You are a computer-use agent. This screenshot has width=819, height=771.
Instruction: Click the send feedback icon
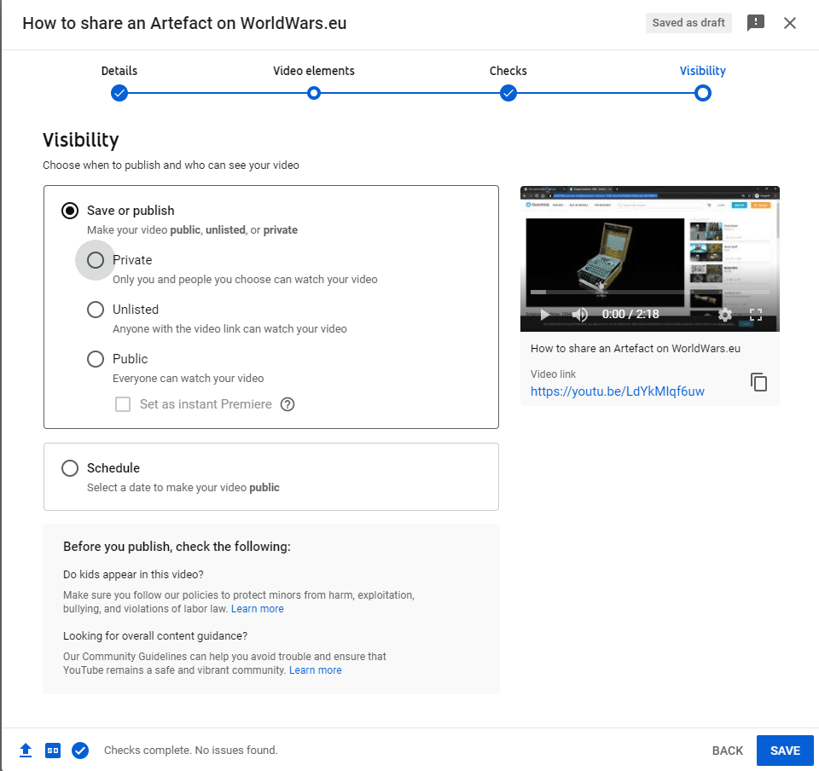coord(755,23)
